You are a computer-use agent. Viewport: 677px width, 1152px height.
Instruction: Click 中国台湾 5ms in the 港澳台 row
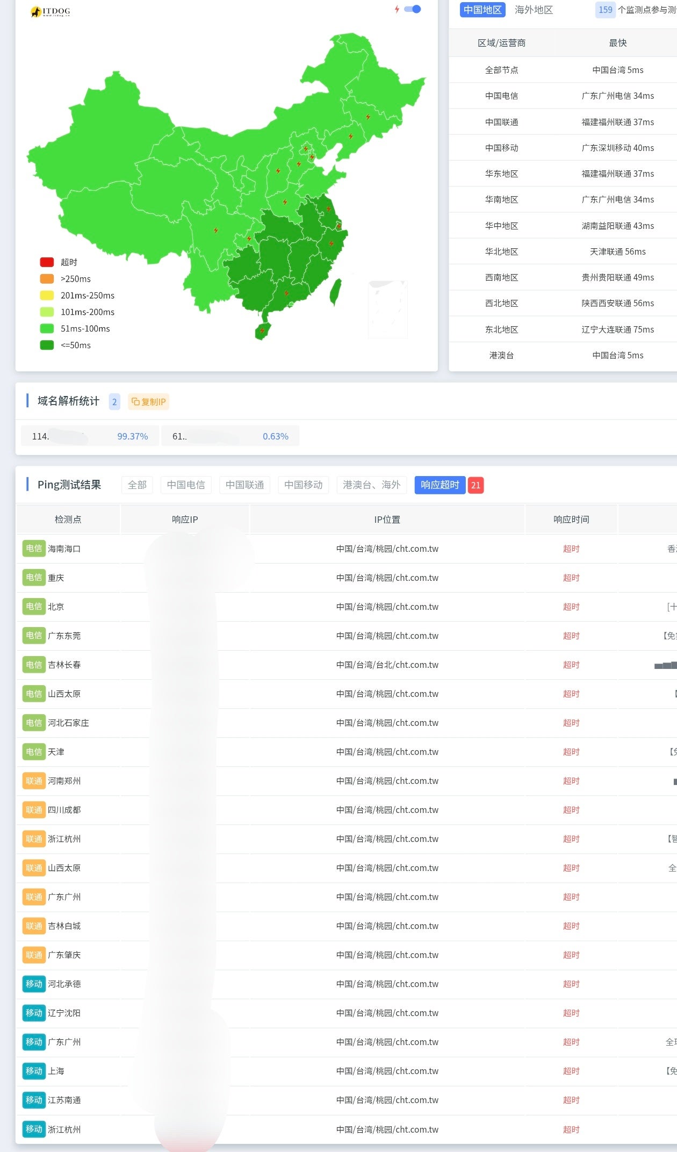coord(617,355)
